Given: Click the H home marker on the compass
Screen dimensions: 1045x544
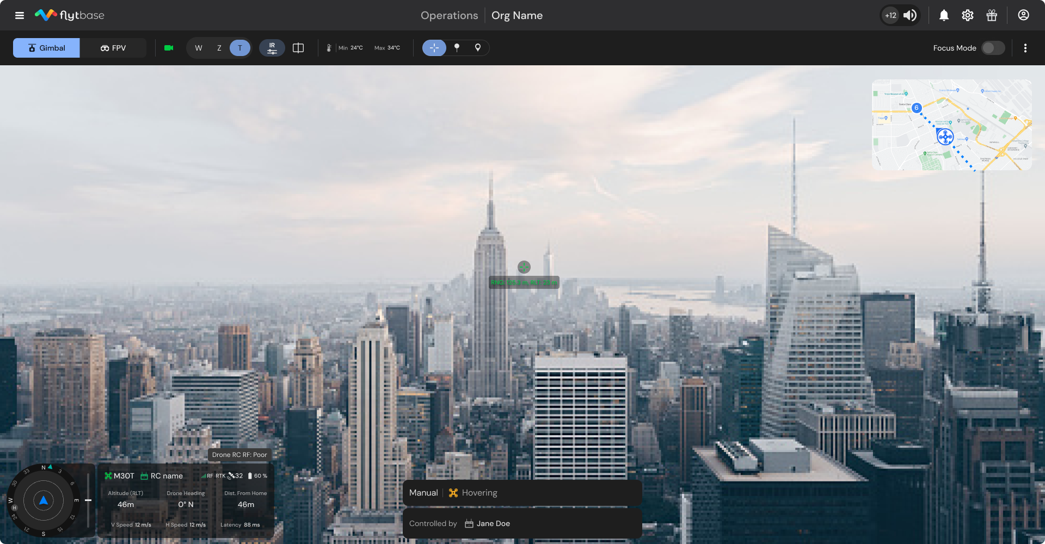Looking at the screenshot, I should [15, 508].
